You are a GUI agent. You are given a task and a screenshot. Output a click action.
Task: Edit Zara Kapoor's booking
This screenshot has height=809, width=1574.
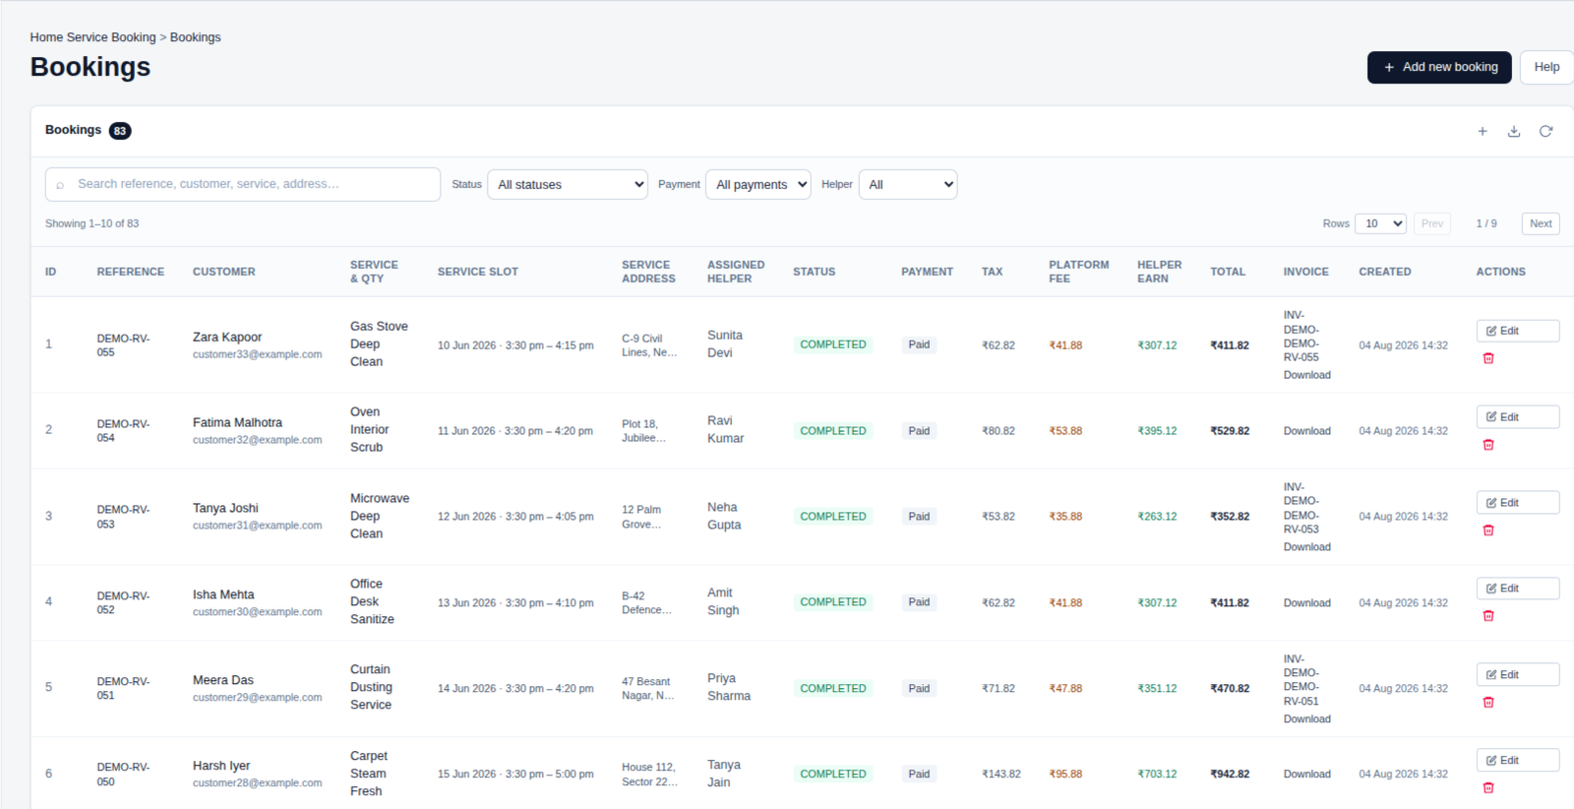click(1517, 331)
